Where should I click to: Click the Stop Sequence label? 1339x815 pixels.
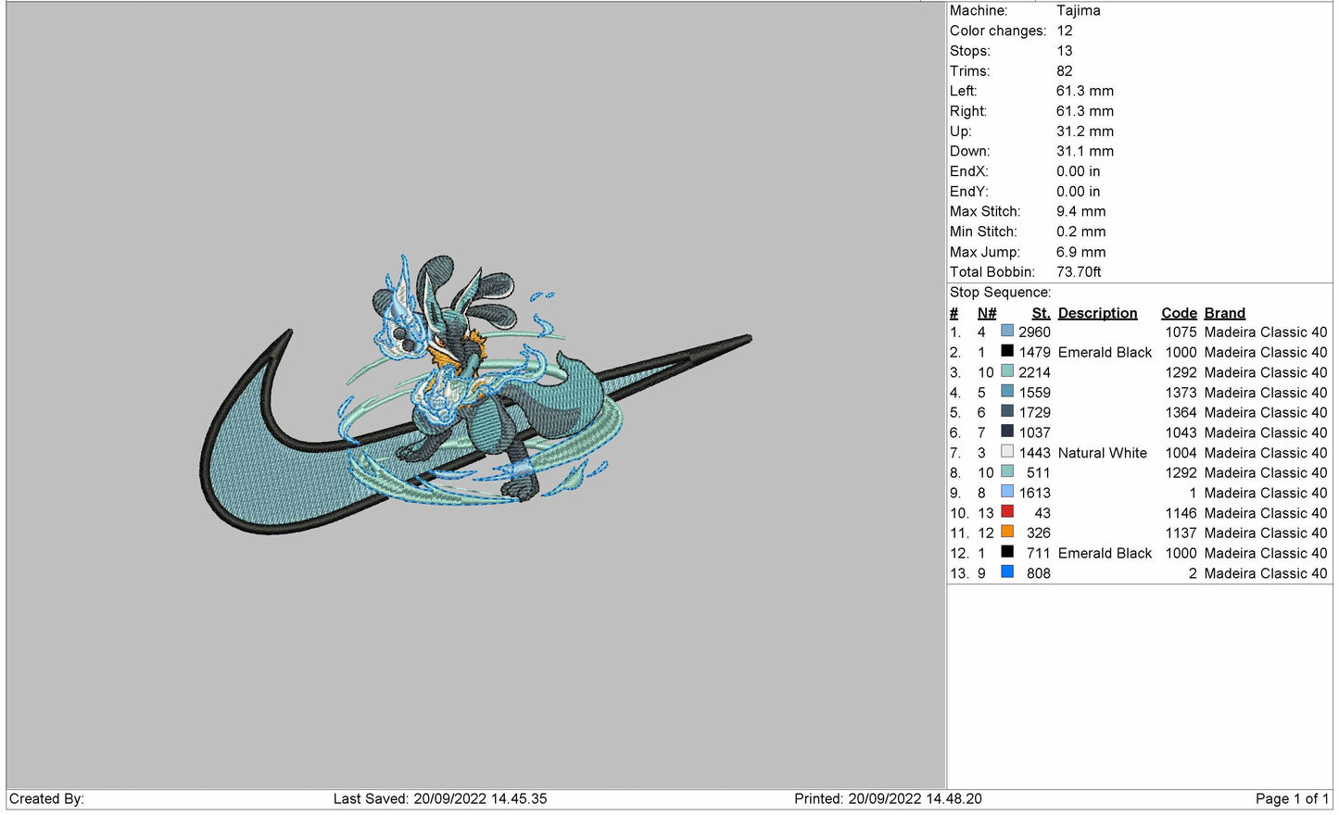click(x=1000, y=293)
